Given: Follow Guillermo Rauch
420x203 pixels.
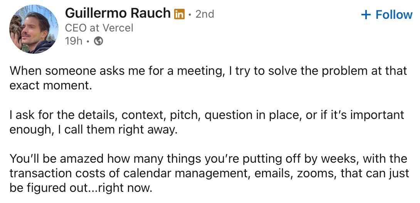Looking at the screenshot, I should click(387, 15).
